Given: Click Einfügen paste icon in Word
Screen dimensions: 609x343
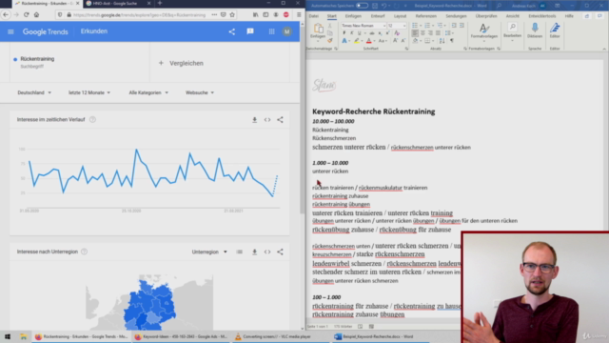Looking at the screenshot, I should 318,29.
